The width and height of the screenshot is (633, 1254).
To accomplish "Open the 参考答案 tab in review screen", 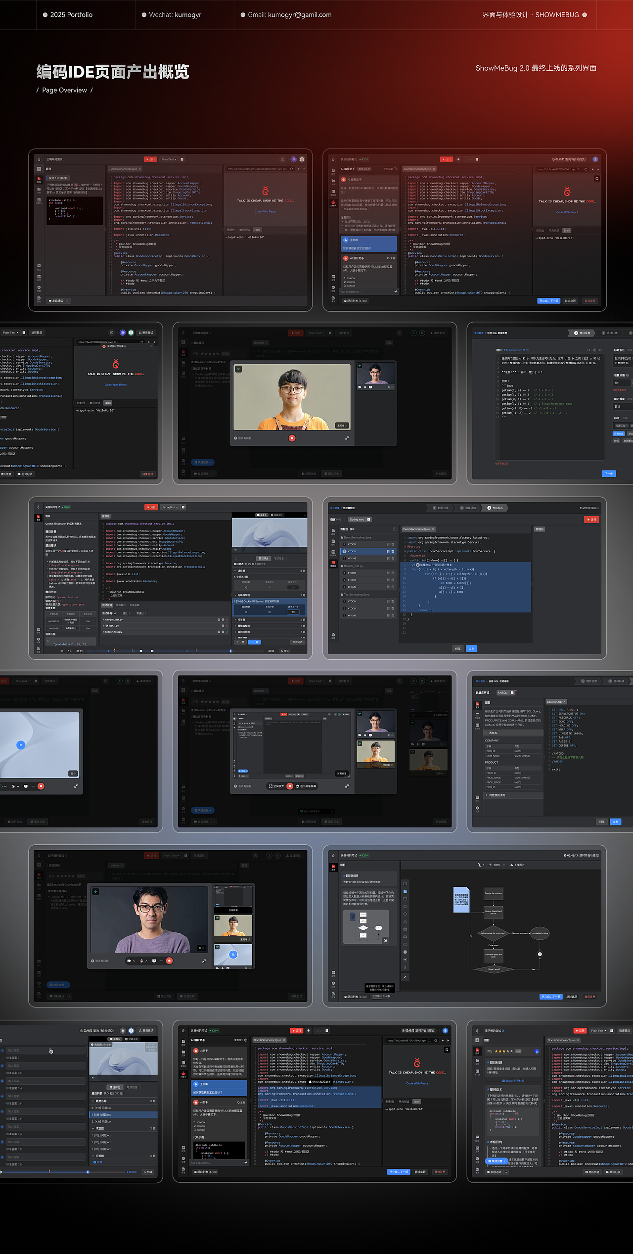I will tap(134, 605).
